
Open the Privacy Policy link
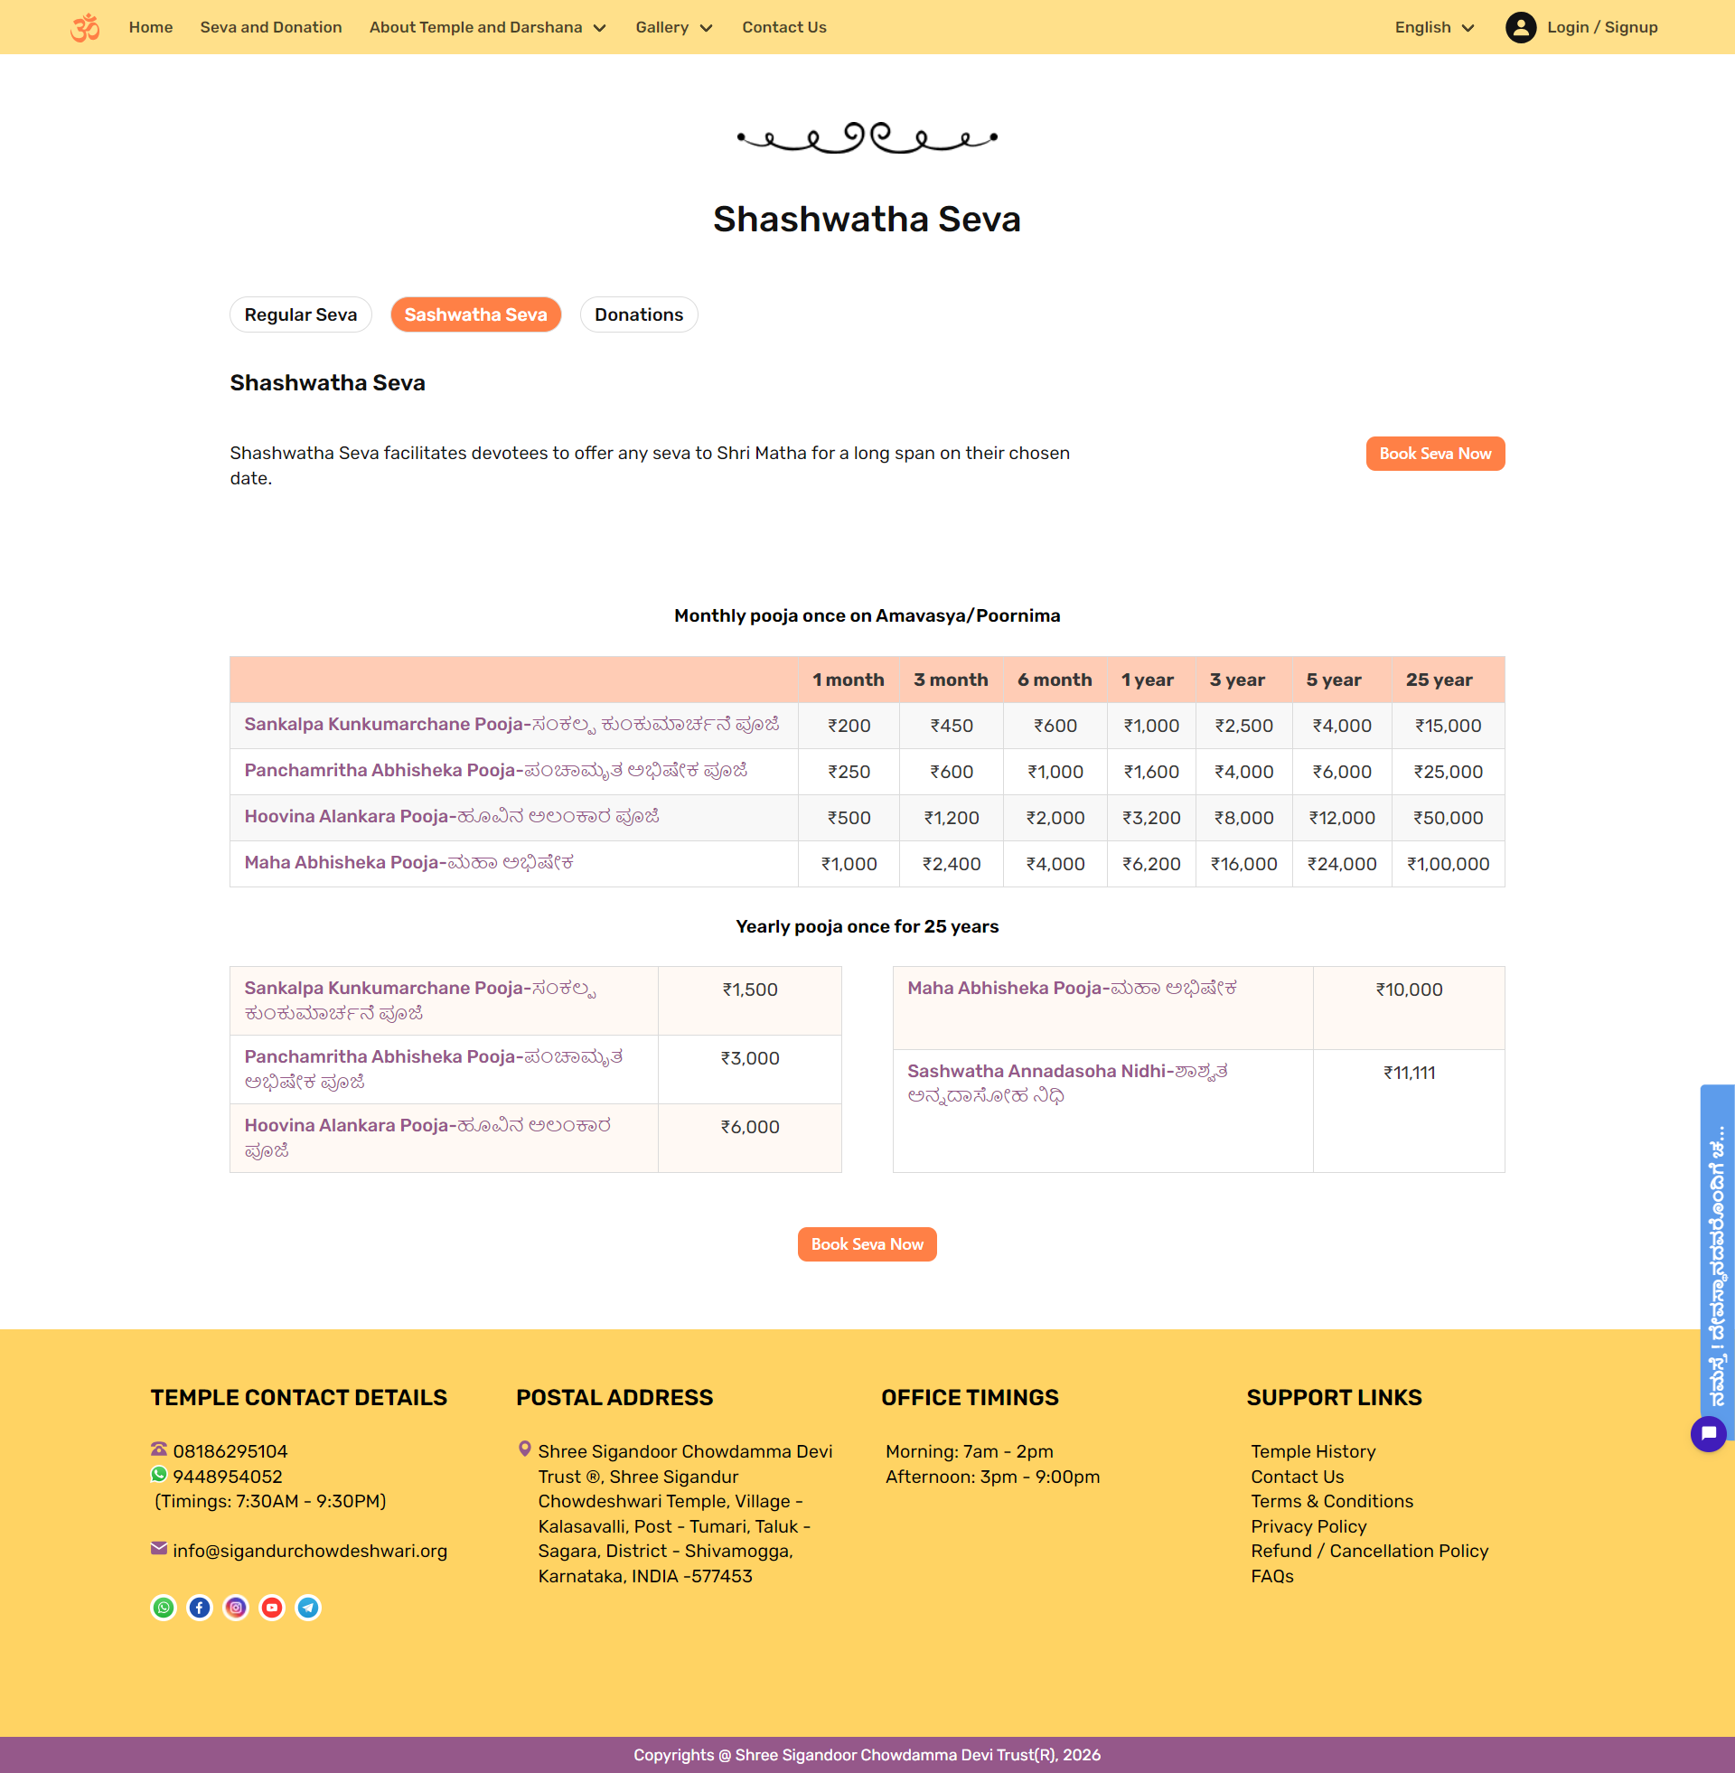click(x=1308, y=1527)
